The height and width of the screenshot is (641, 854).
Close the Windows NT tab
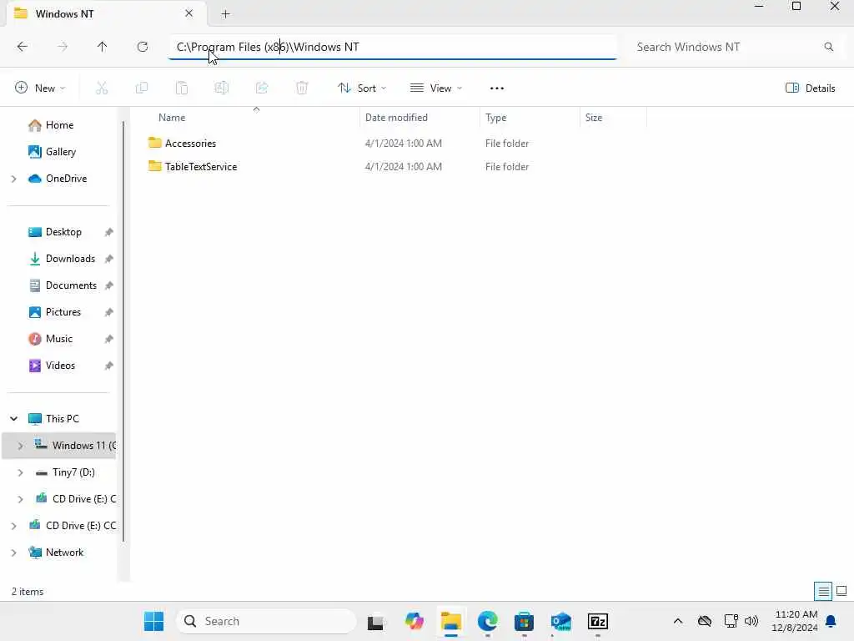click(x=189, y=13)
